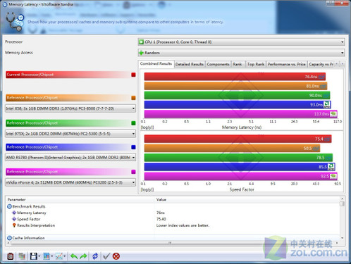Click the Benchmark Results blue circle icon
The height and width of the screenshot is (264, 351).
(9, 206)
